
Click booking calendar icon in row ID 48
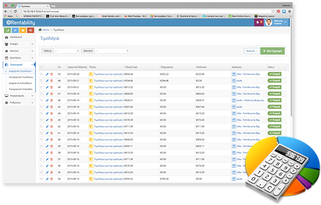234,81
